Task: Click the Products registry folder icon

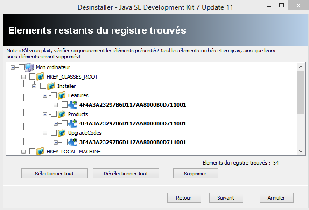Action: pyautogui.click(x=62, y=114)
